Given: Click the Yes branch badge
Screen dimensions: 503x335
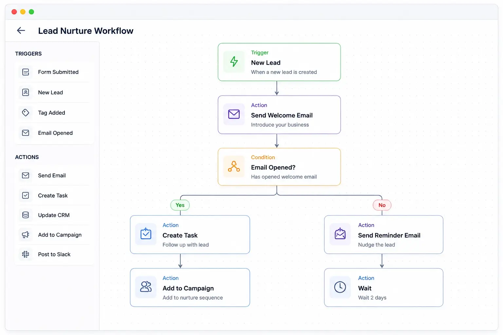Looking at the screenshot, I should [x=180, y=205].
